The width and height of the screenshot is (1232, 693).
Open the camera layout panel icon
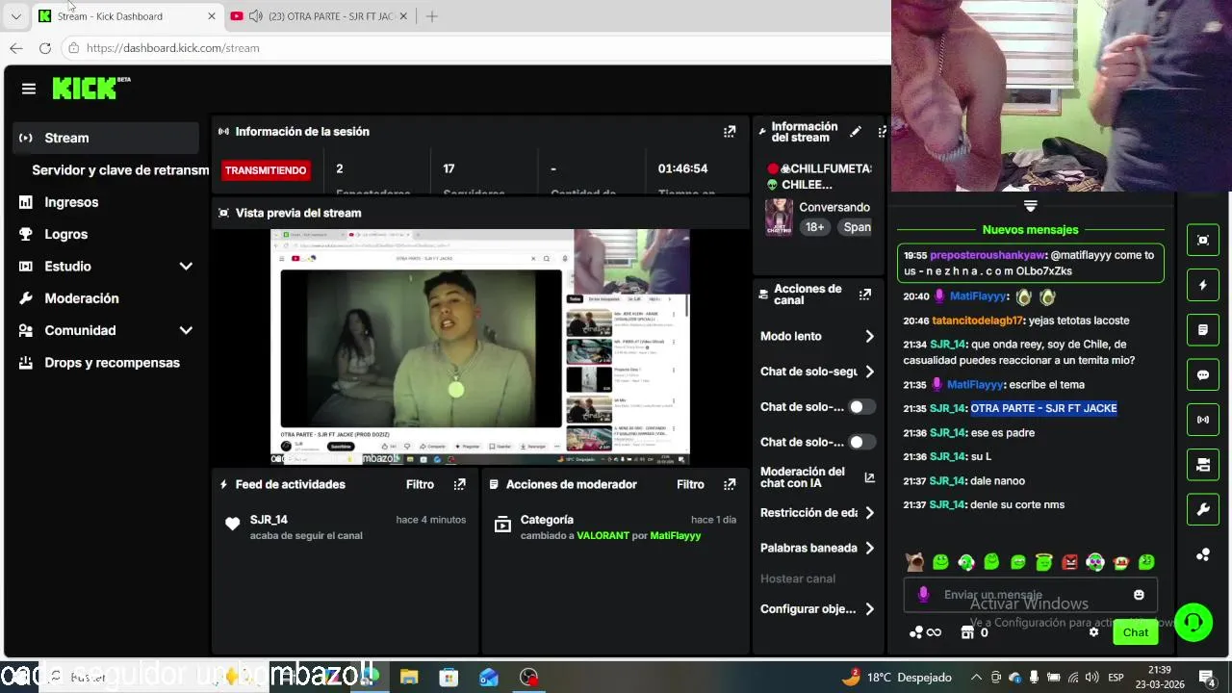tap(1203, 465)
